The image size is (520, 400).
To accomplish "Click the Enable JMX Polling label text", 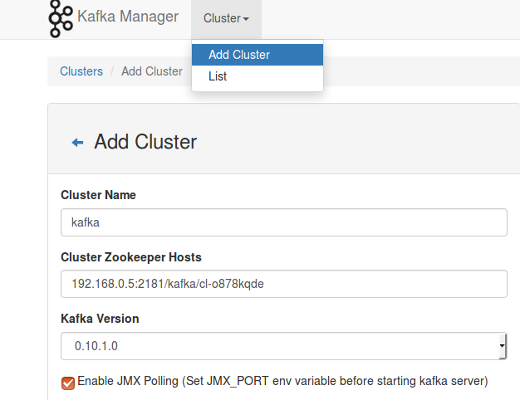I will pos(282,382).
